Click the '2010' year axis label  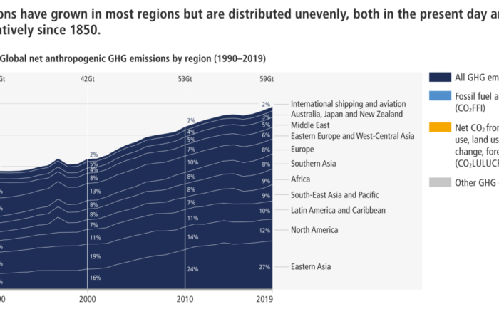[185, 299]
